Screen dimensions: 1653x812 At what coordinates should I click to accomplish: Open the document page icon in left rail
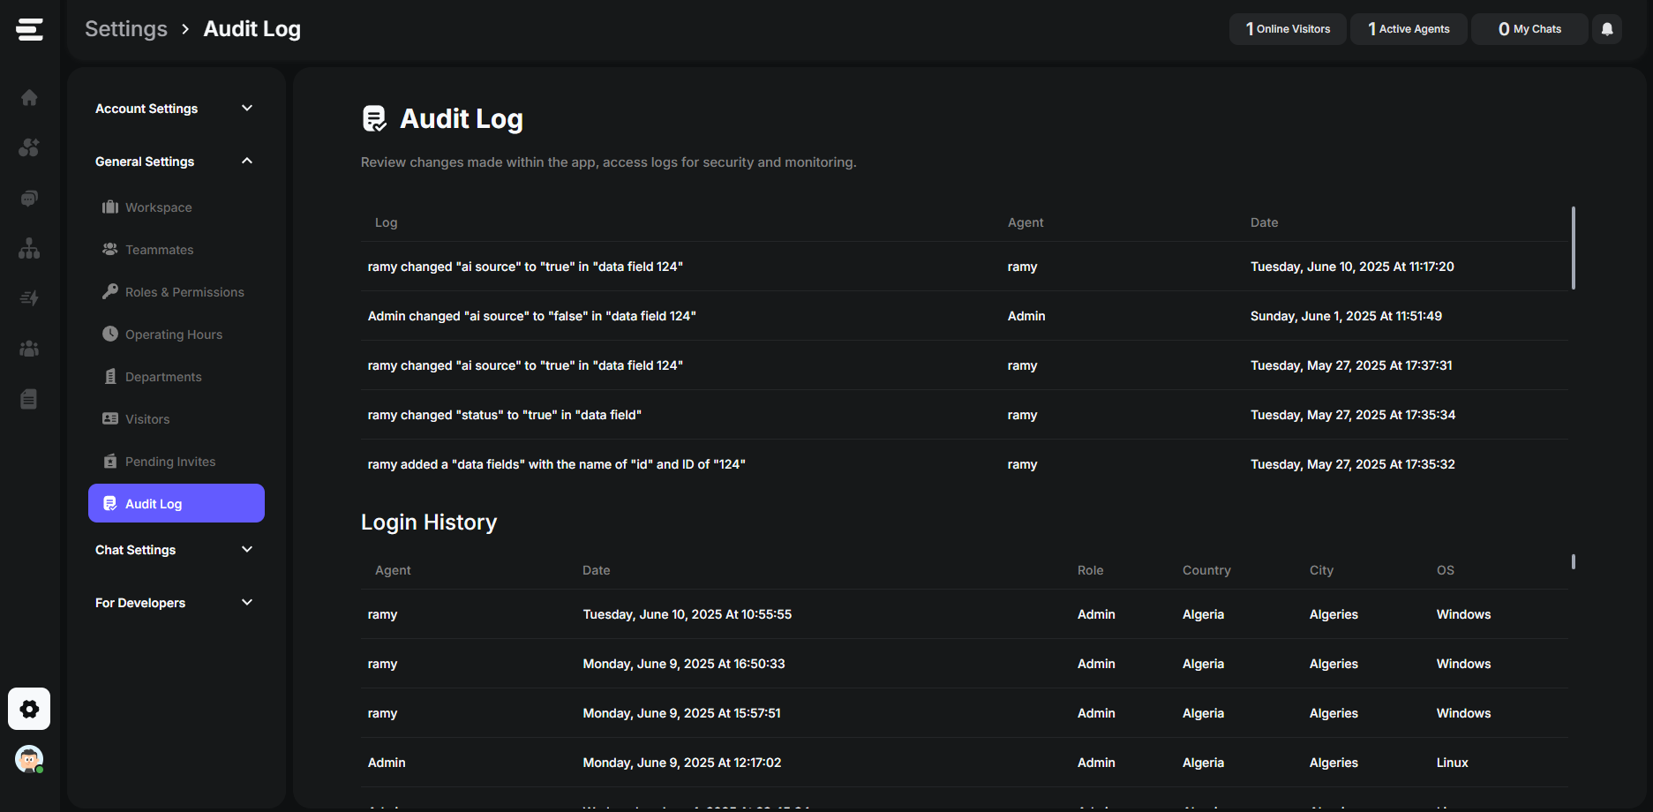click(x=29, y=399)
